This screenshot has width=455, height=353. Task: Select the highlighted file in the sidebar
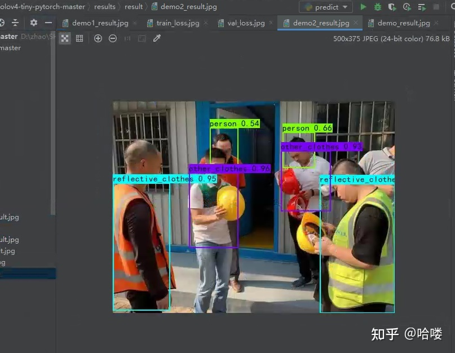coord(28,273)
